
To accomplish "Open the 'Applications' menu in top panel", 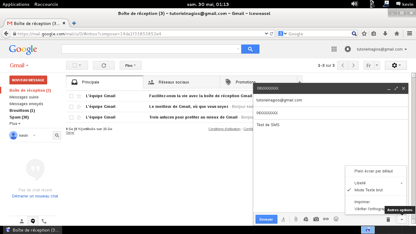I will tap(16, 4).
